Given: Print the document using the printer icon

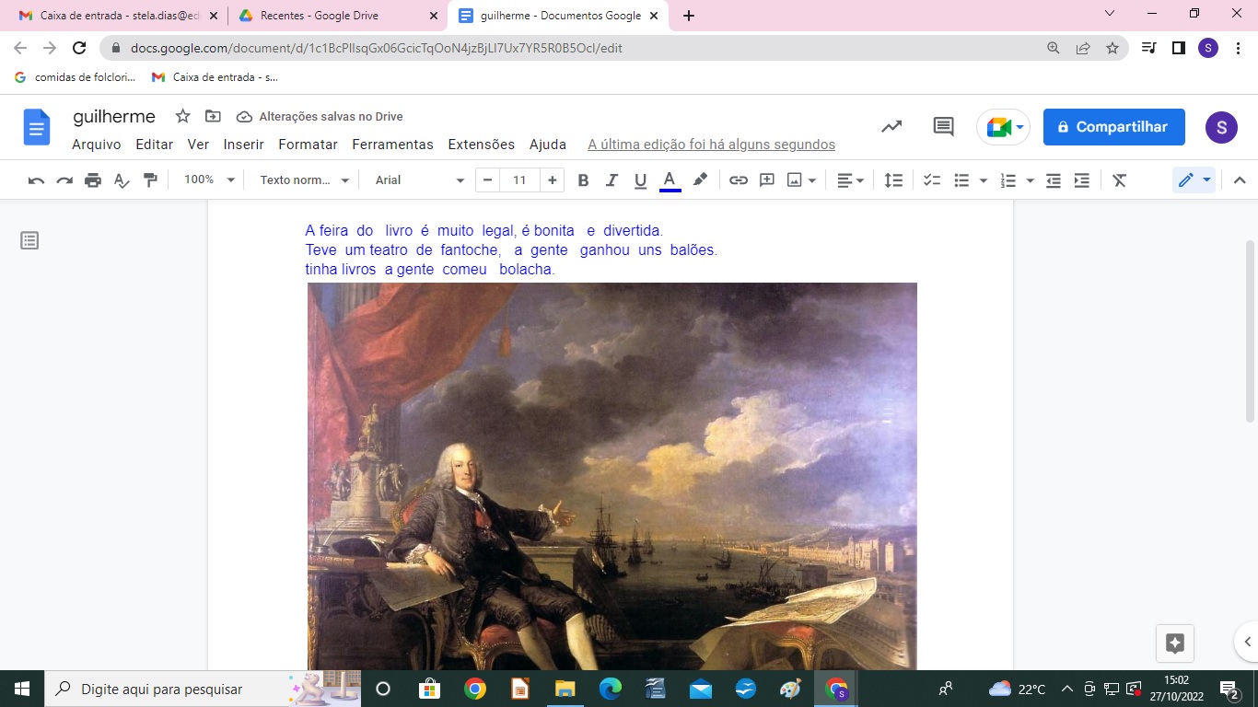Looking at the screenshot, I should pyautogui.click(x=93, y=180).
